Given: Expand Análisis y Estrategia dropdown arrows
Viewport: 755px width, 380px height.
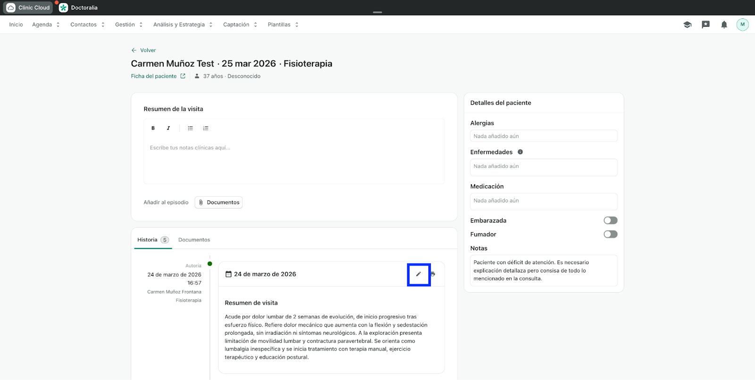Looking at the screenshot, I should 211,25.
